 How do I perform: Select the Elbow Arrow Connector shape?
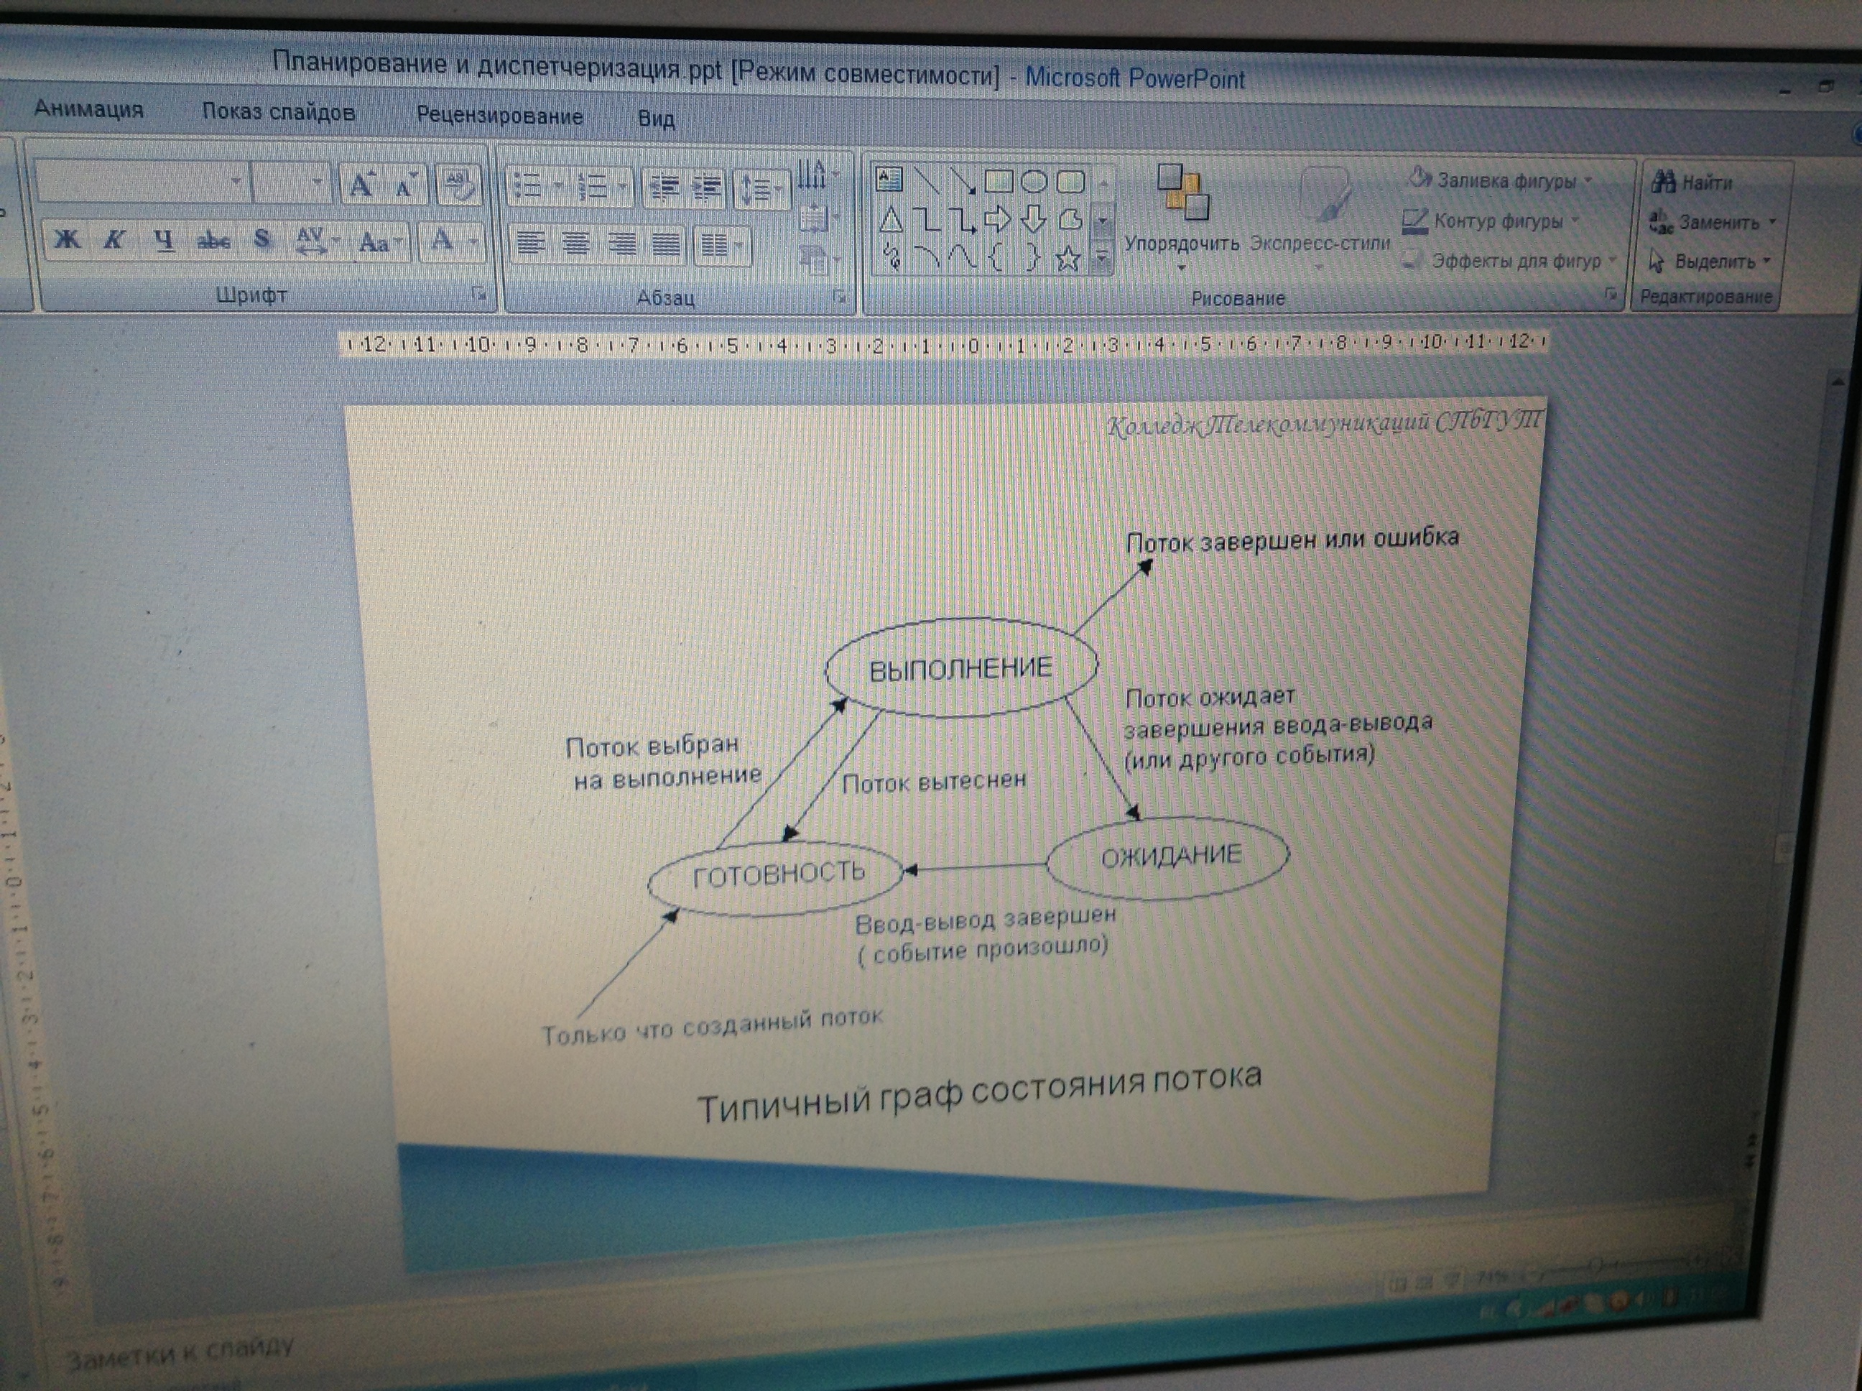coord(962,221)
